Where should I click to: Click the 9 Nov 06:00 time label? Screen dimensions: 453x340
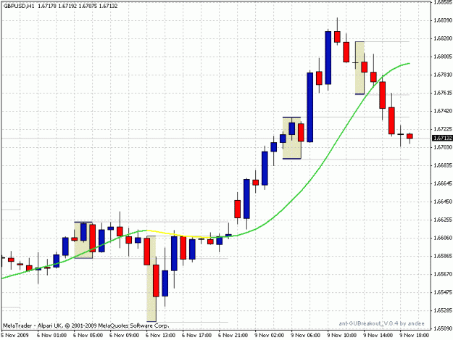pyautogui.click(x=306, y=336)
